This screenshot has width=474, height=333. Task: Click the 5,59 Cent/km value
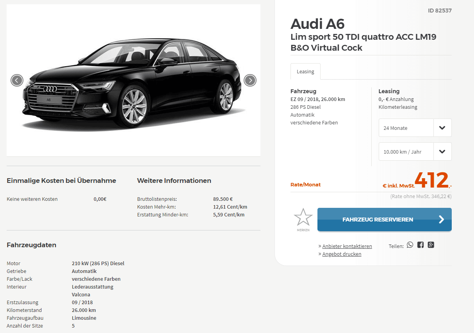tap(229, 214)
